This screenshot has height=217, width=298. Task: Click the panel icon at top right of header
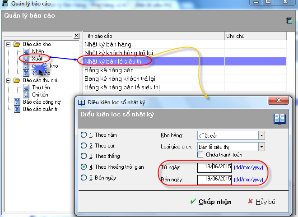[289, 20]
